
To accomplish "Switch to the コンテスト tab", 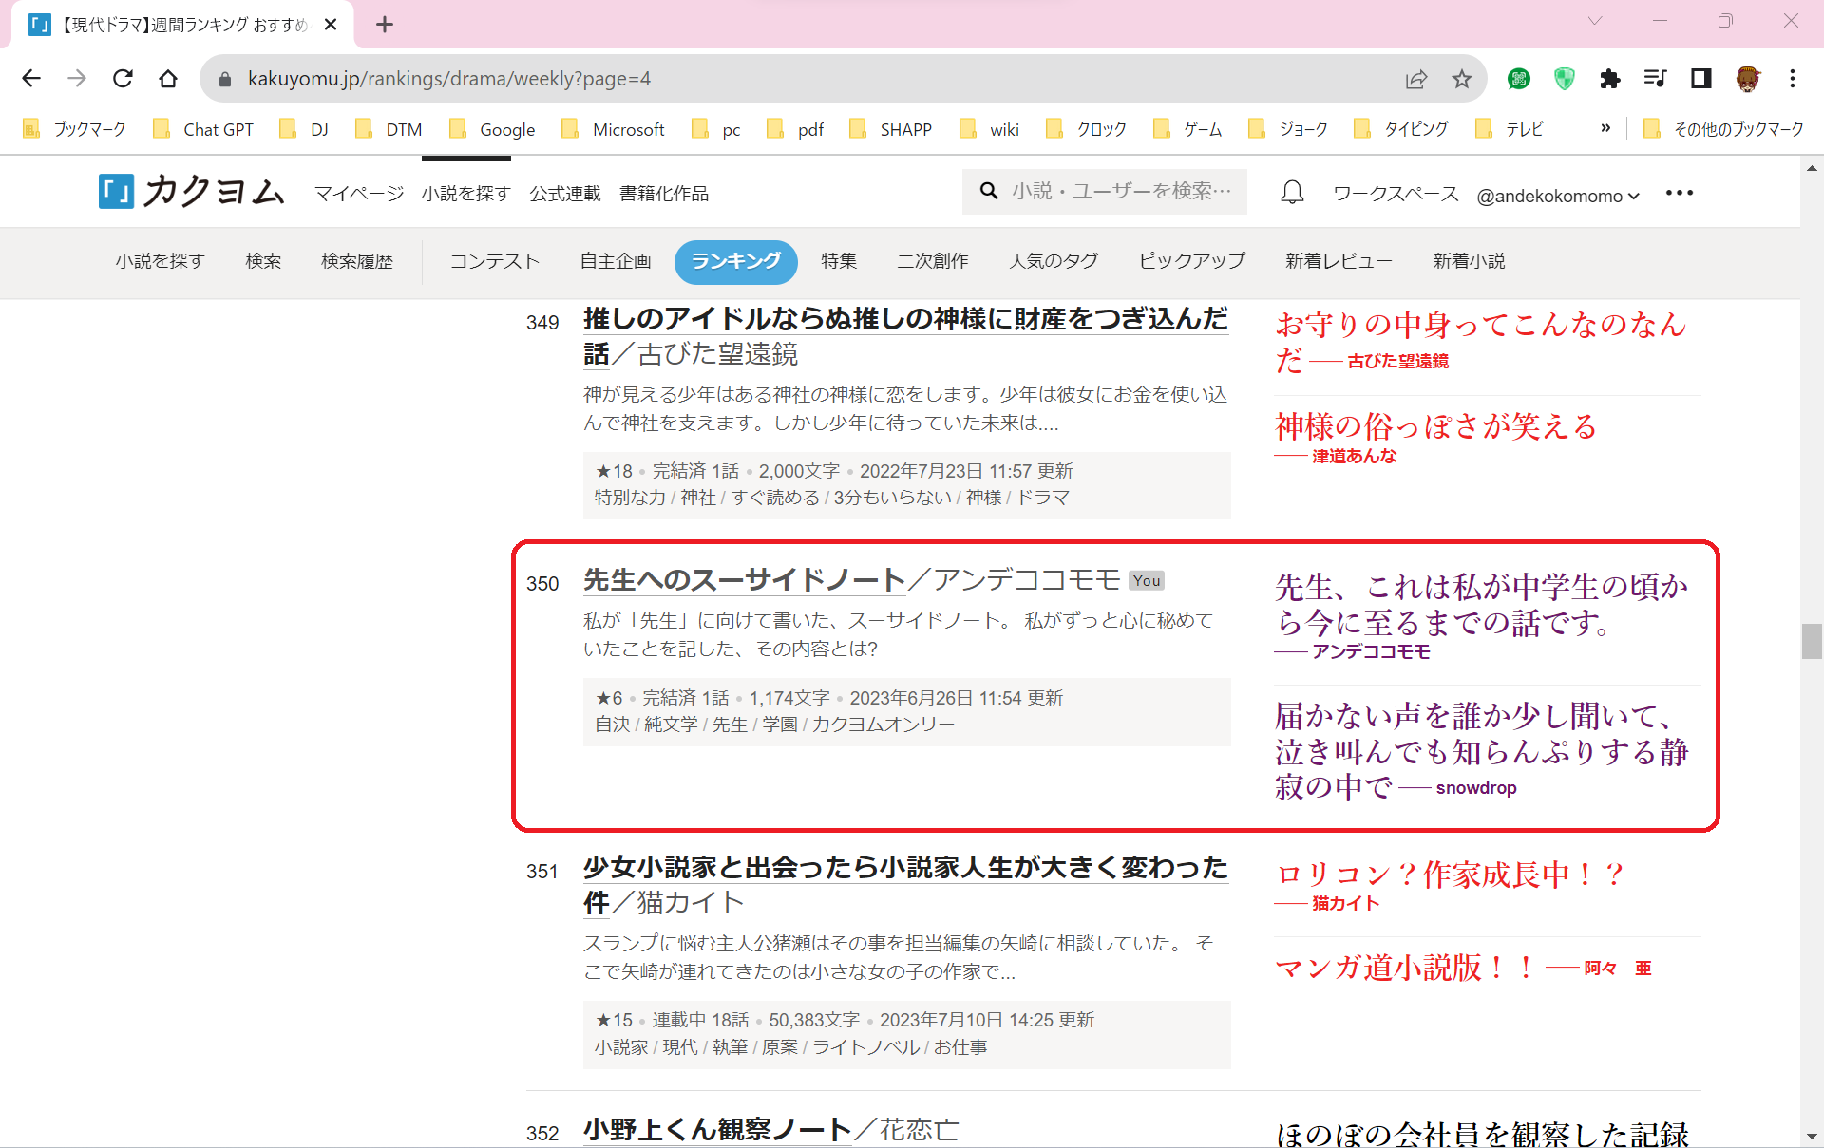I will (494, 261).
